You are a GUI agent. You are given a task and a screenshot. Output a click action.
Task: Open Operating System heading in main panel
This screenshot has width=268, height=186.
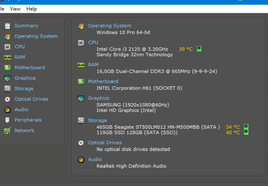pos(109,26)
